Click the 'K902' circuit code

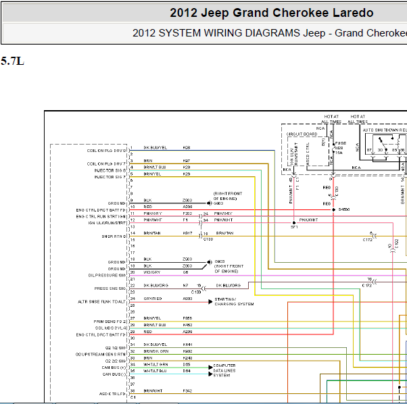[187, 351]
